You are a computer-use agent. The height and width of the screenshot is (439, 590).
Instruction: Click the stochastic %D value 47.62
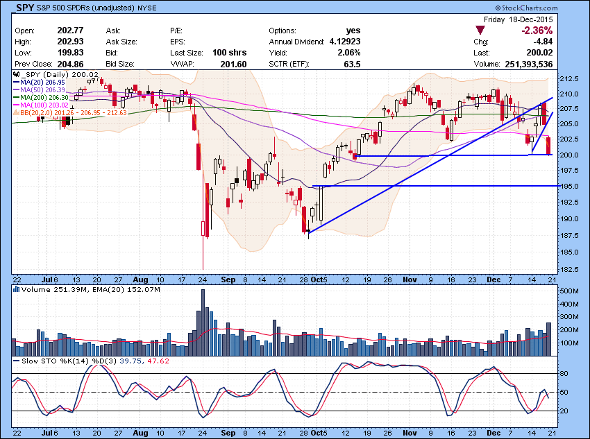click(158, 361)
